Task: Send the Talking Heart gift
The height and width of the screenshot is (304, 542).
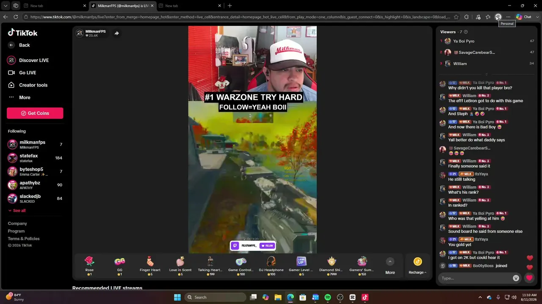Action: (210, 266)
